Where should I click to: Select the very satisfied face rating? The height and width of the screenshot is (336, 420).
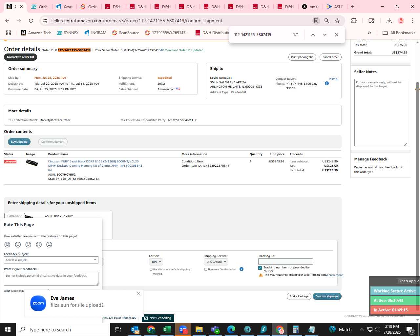pyautogui.click(x=50, y=244)
